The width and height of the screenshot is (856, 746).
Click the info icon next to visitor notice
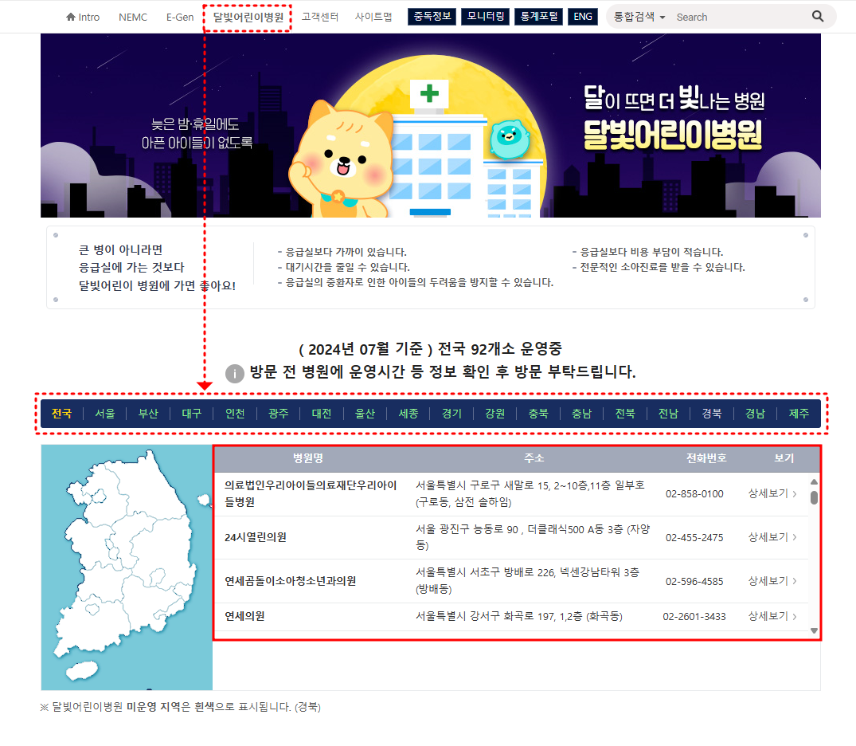click(x=234, y=374)
